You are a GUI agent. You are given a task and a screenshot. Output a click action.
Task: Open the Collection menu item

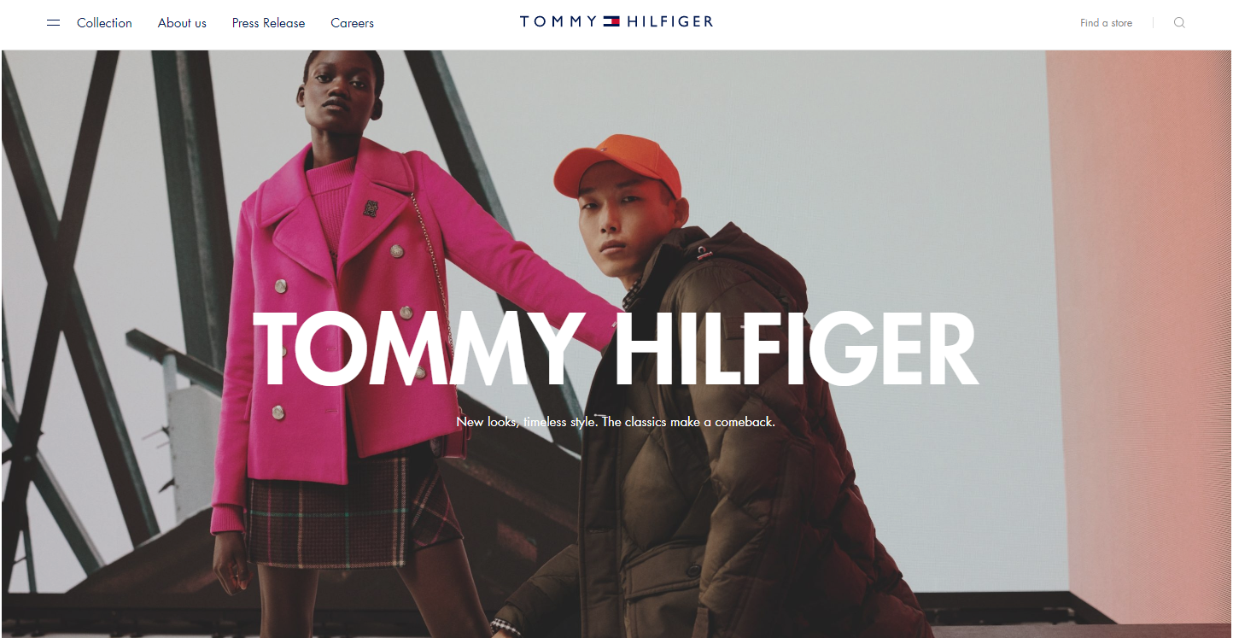point(104,23)
